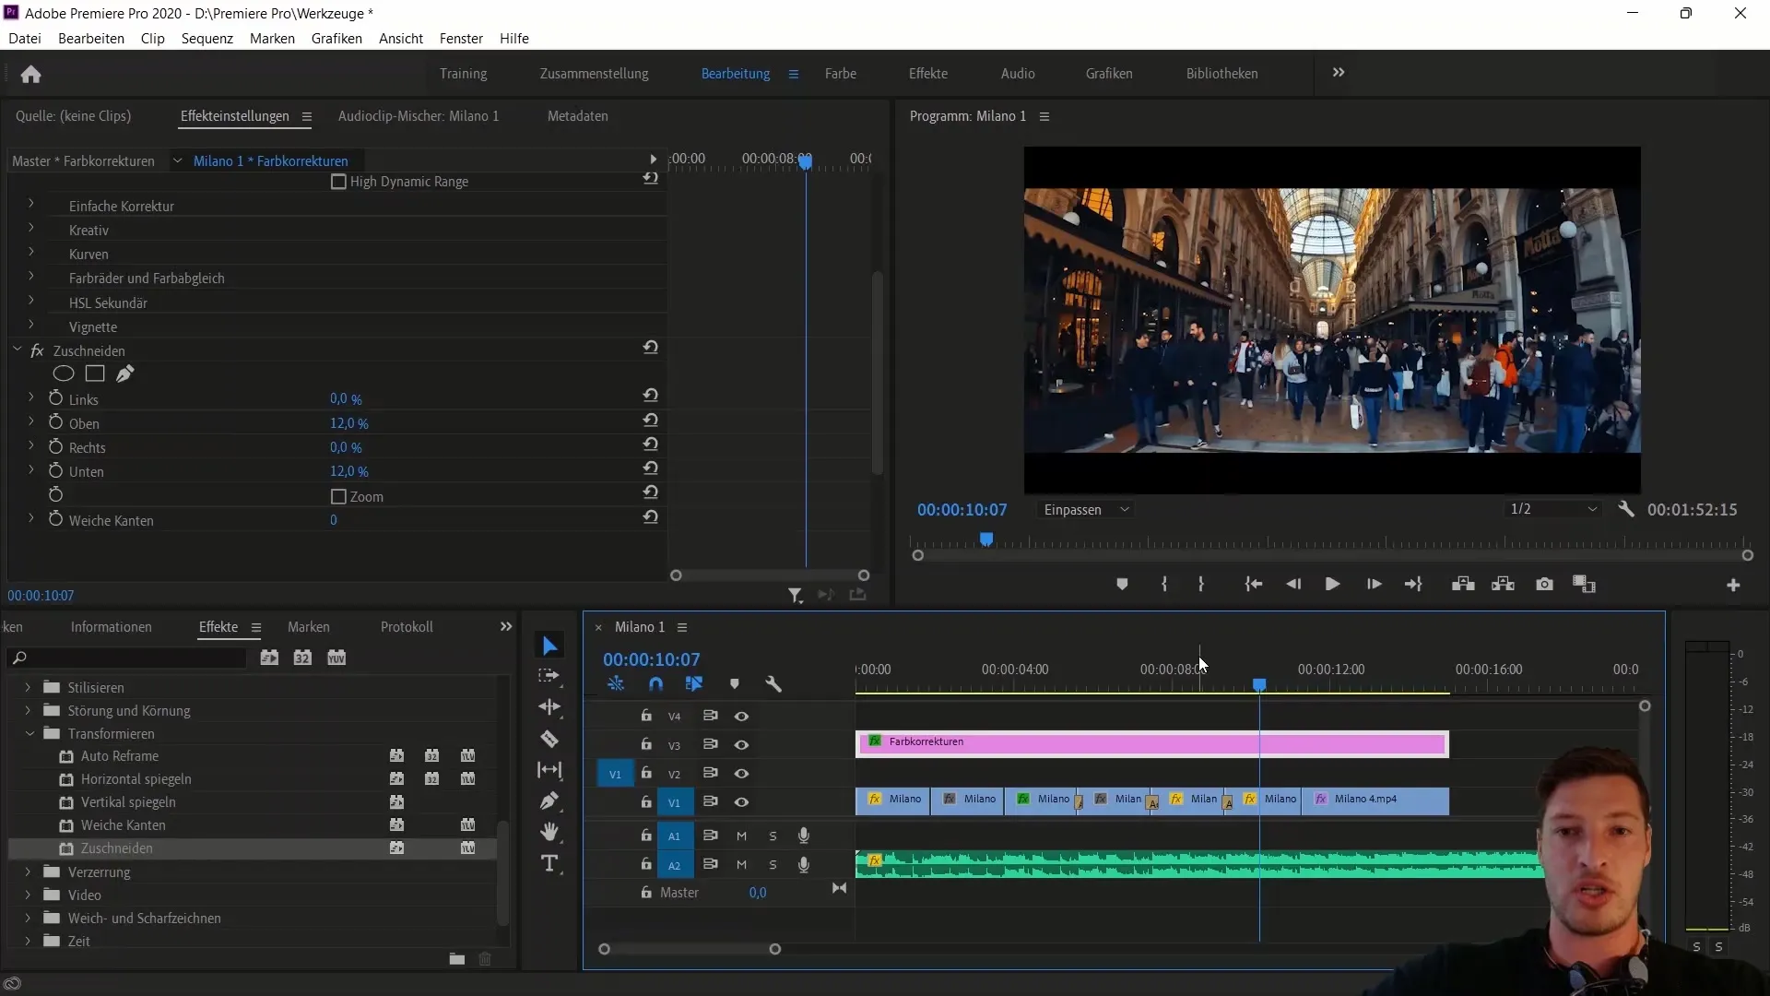1770x996 pixels.
Task: Mute audio track A1
Action: point(741,836)
